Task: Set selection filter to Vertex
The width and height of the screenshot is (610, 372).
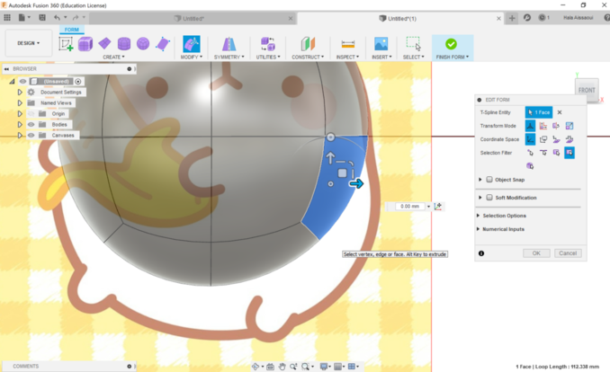Action: coord(530,153)
